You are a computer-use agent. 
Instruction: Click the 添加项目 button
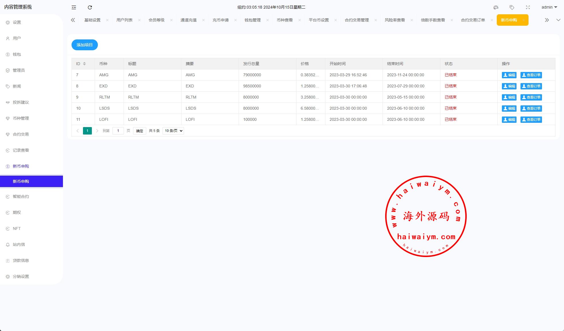[85, 45]
